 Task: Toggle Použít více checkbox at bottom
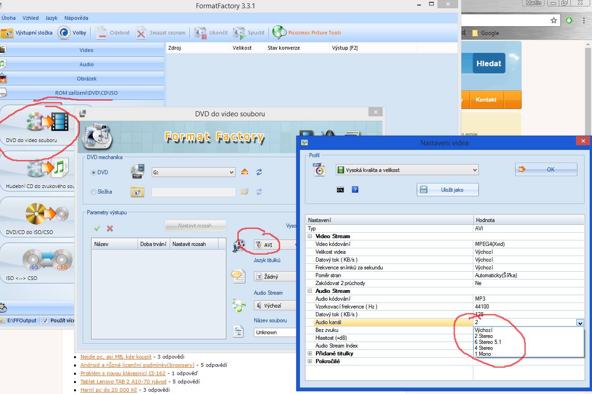[45, 320]
